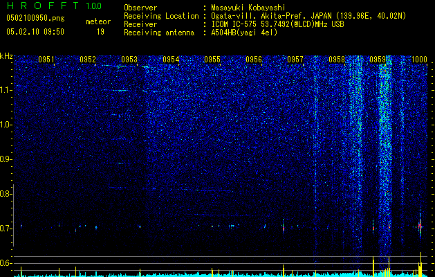Click the Receiver label
This screenshot has width=435, height=277.
tap(140, 24)
